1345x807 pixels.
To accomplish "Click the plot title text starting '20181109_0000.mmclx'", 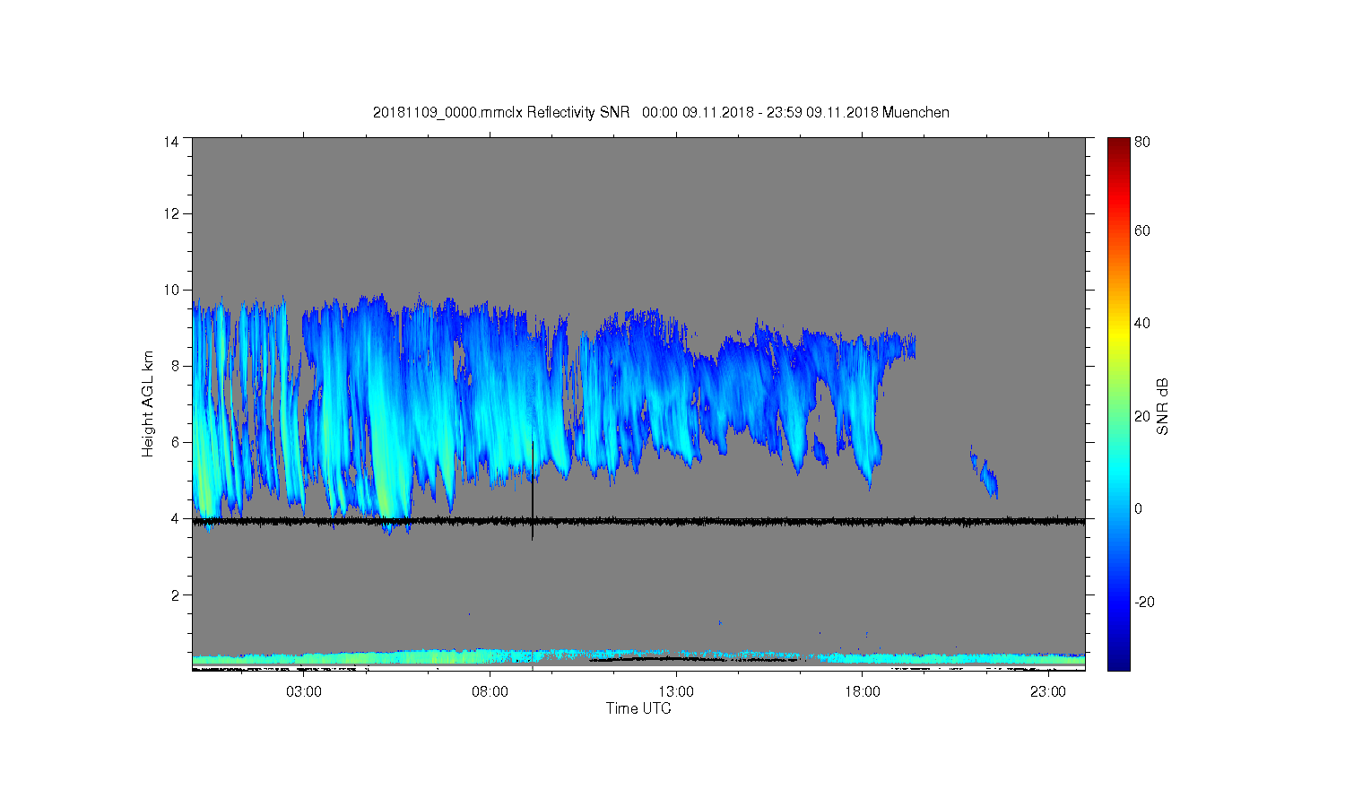I will [661, 112].
